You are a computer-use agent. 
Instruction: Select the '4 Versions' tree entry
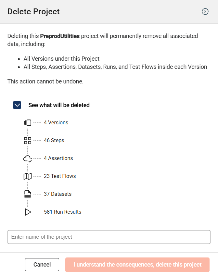click(56, 123)
